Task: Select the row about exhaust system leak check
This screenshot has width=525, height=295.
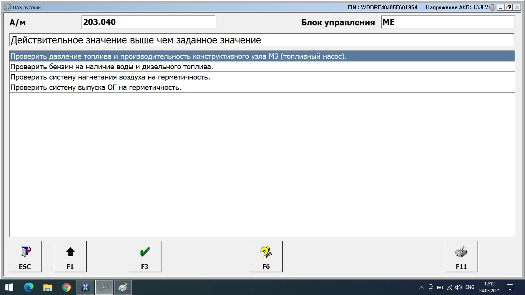Action: click(x=262, y=88)
